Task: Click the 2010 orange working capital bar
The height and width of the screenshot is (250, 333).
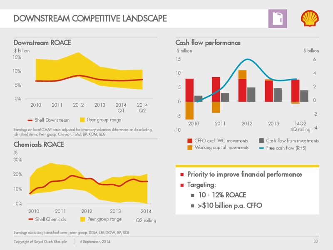Action: (189, 110)
